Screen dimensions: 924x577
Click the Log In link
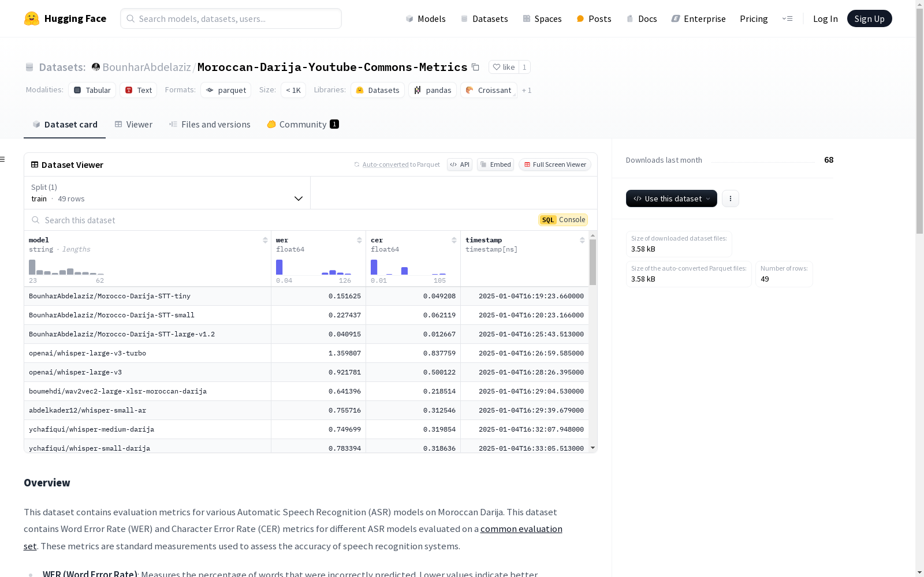[x=825, y=18]
